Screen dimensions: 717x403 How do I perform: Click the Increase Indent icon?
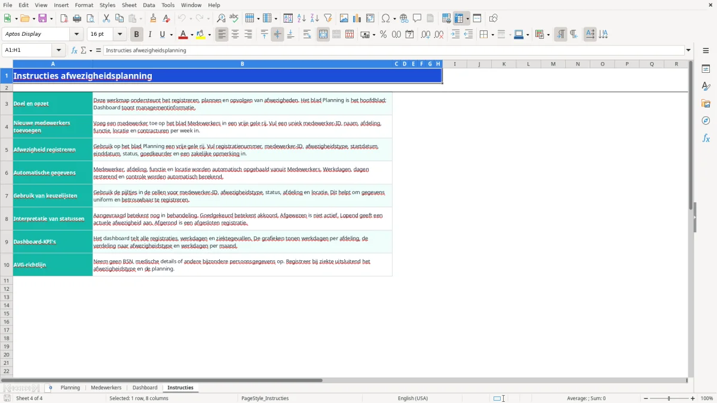point(455,35)
